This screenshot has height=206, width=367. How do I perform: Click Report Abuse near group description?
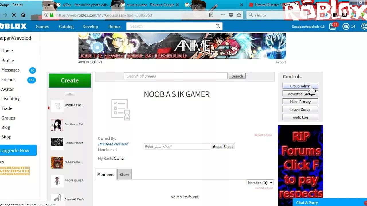263,135
